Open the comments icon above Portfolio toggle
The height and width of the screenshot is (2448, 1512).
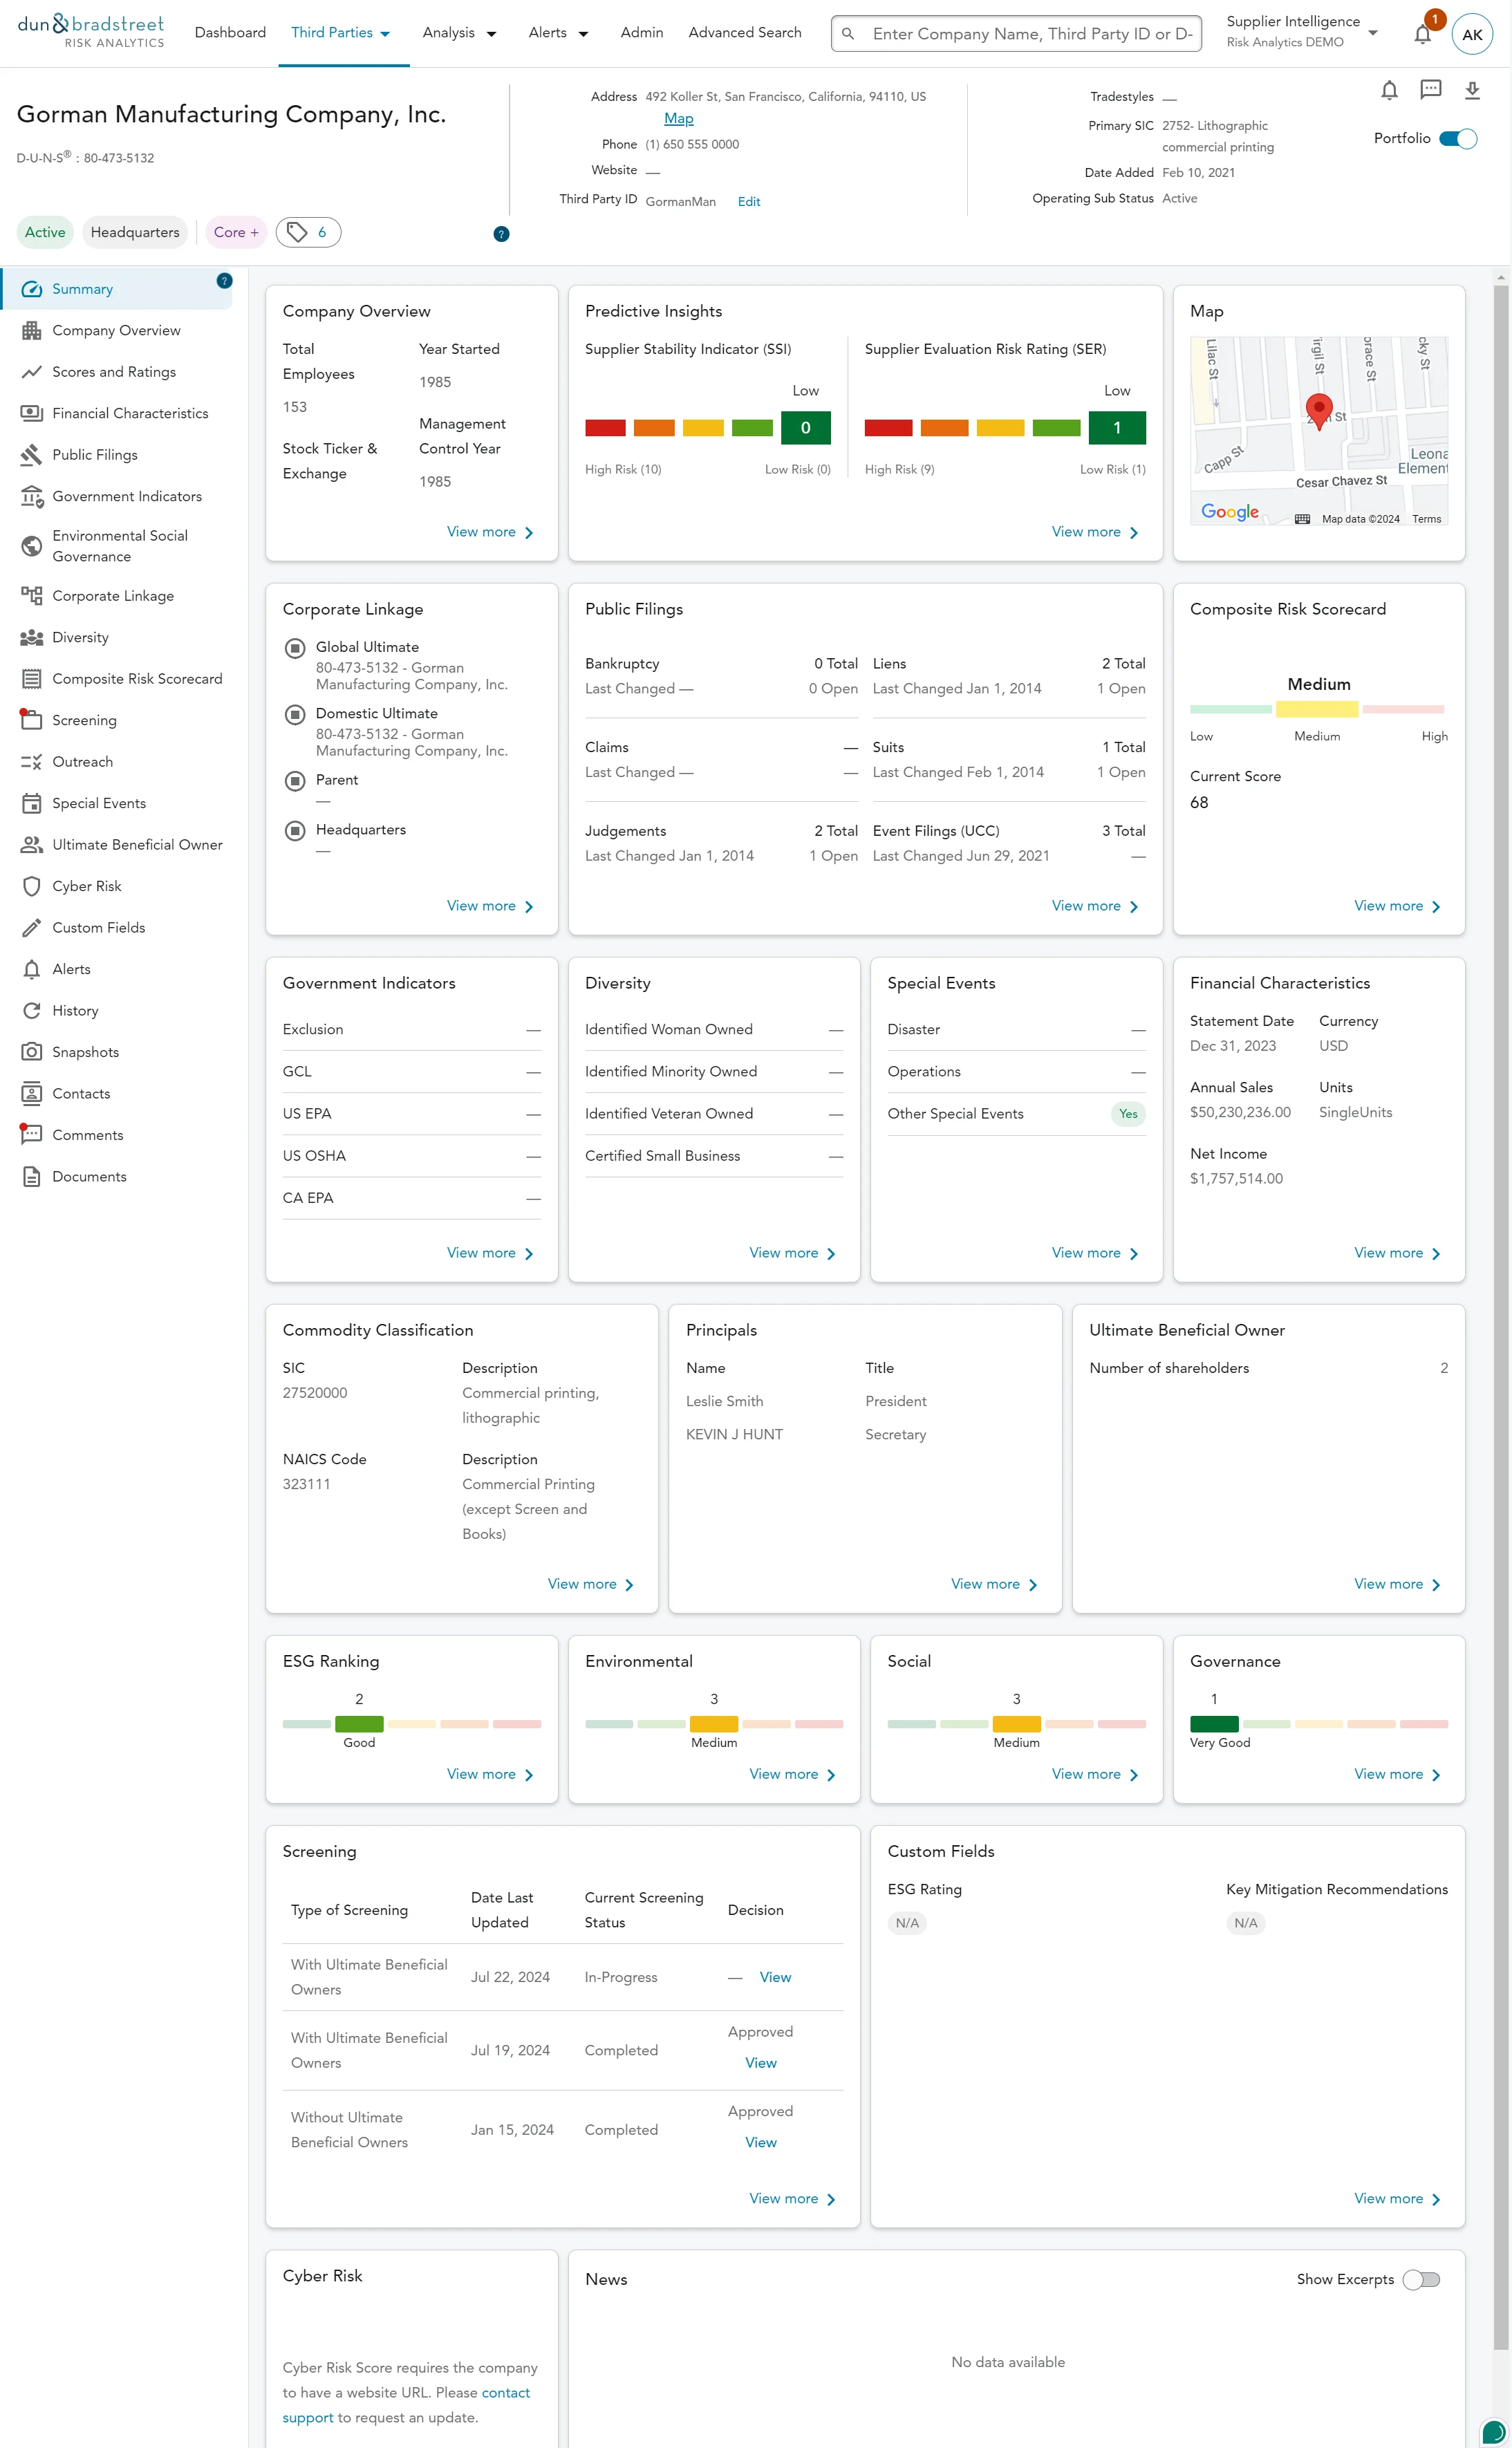[x=1431, y=90]
